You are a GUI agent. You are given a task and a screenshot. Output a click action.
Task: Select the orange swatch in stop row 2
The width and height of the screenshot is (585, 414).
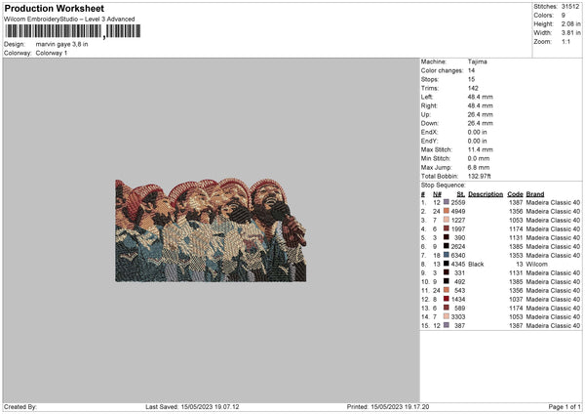(x=447, y=211)
